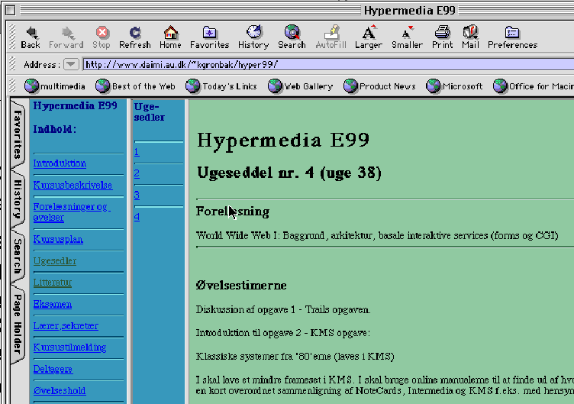Image resolution: width=574 pixels, height=404 pixels.
Task: Print the page using Print icon
Action: click(x=442, y=32)
